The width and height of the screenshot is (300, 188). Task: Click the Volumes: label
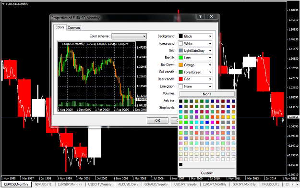(x=169, y=93)
